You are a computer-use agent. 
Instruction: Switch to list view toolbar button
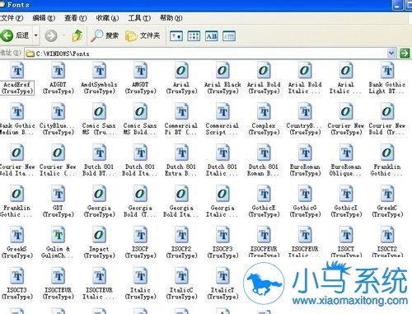(194, 36)
